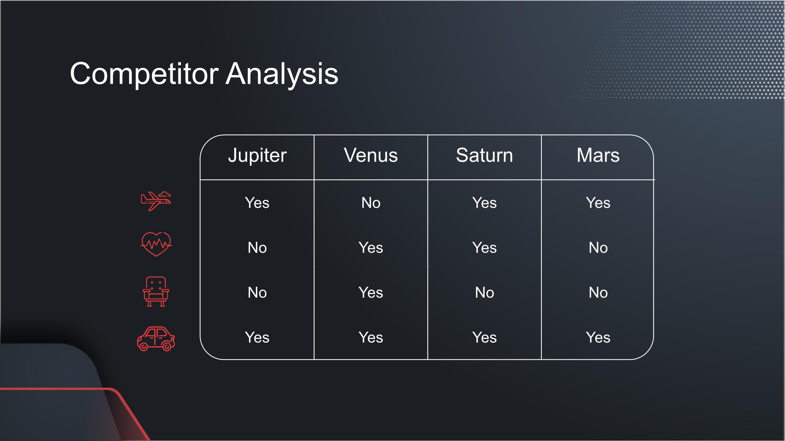Viewport: 785px width, 441px height.
Task: Select Jupiter's No cell in the heart row
Action: coord(257,248)
